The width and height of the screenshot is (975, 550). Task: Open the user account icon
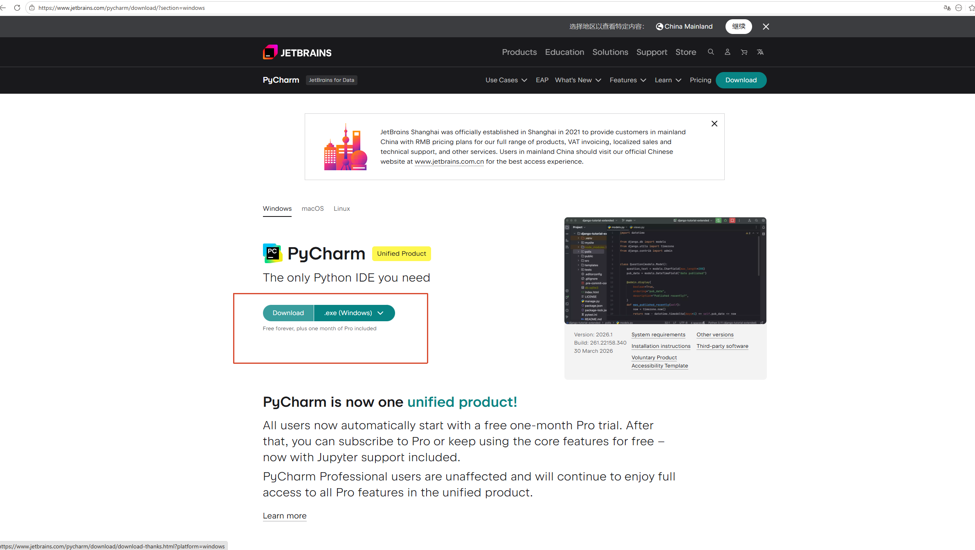[727, 52]
